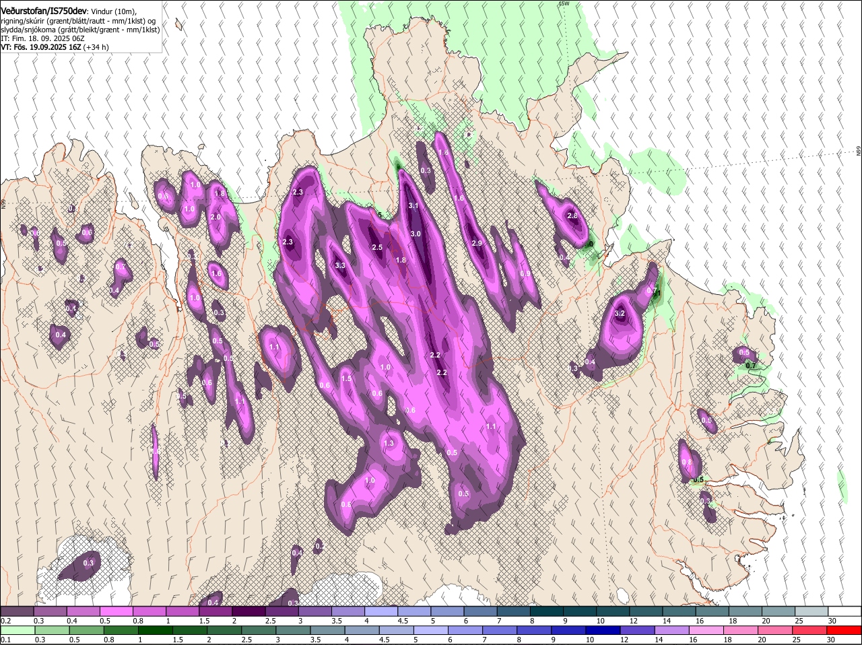Click the '0.1' label under the lower legend

tap(5, 640)
